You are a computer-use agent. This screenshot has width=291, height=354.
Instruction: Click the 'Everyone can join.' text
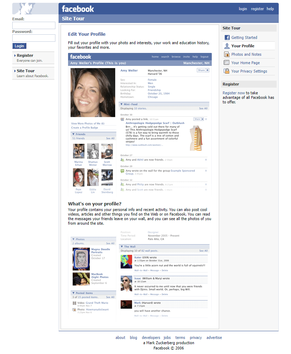[x=29, y=61]
